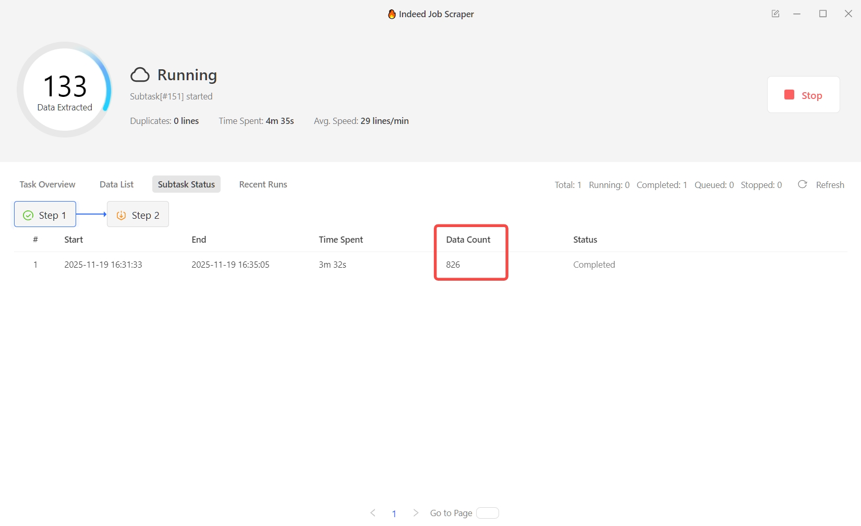
Task: Click the red stop square icon
Action: coord(789,95)
